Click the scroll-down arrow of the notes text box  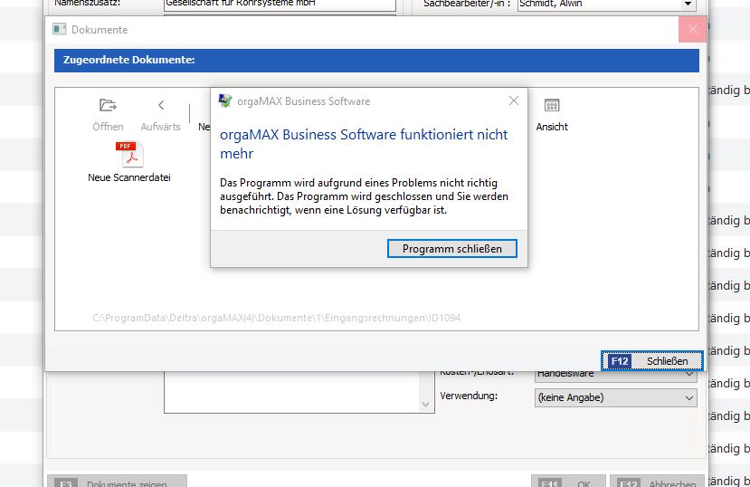tap(425, 405)
